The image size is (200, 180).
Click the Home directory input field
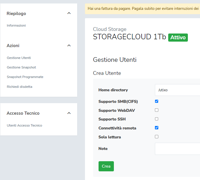coord(177,90)
